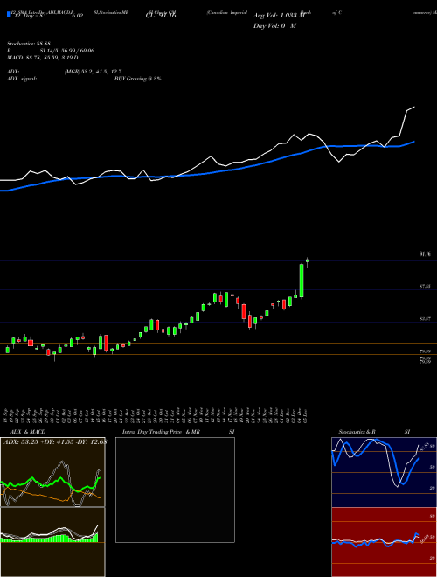Click the 'Stochastics & R' panel title

pyautogui.click(x=357, y=432)
